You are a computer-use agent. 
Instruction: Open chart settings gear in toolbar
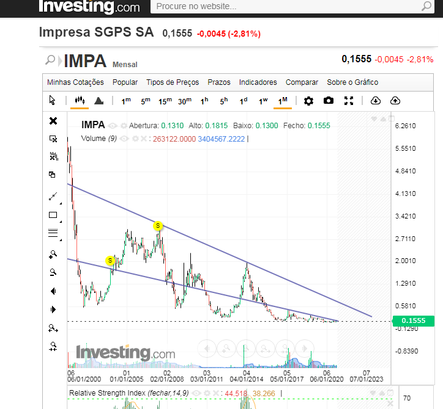tap(308, 101)
